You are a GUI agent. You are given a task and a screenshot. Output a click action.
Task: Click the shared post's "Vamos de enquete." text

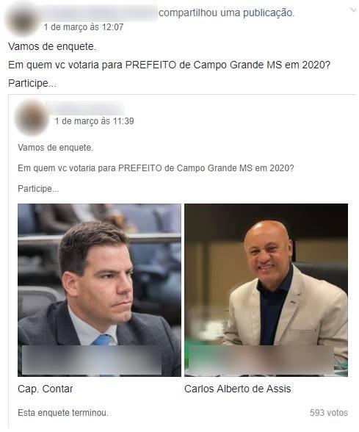click(52, 46)
